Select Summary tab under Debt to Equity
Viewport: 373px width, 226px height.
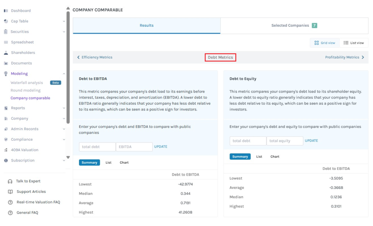(x=240, y=156)
